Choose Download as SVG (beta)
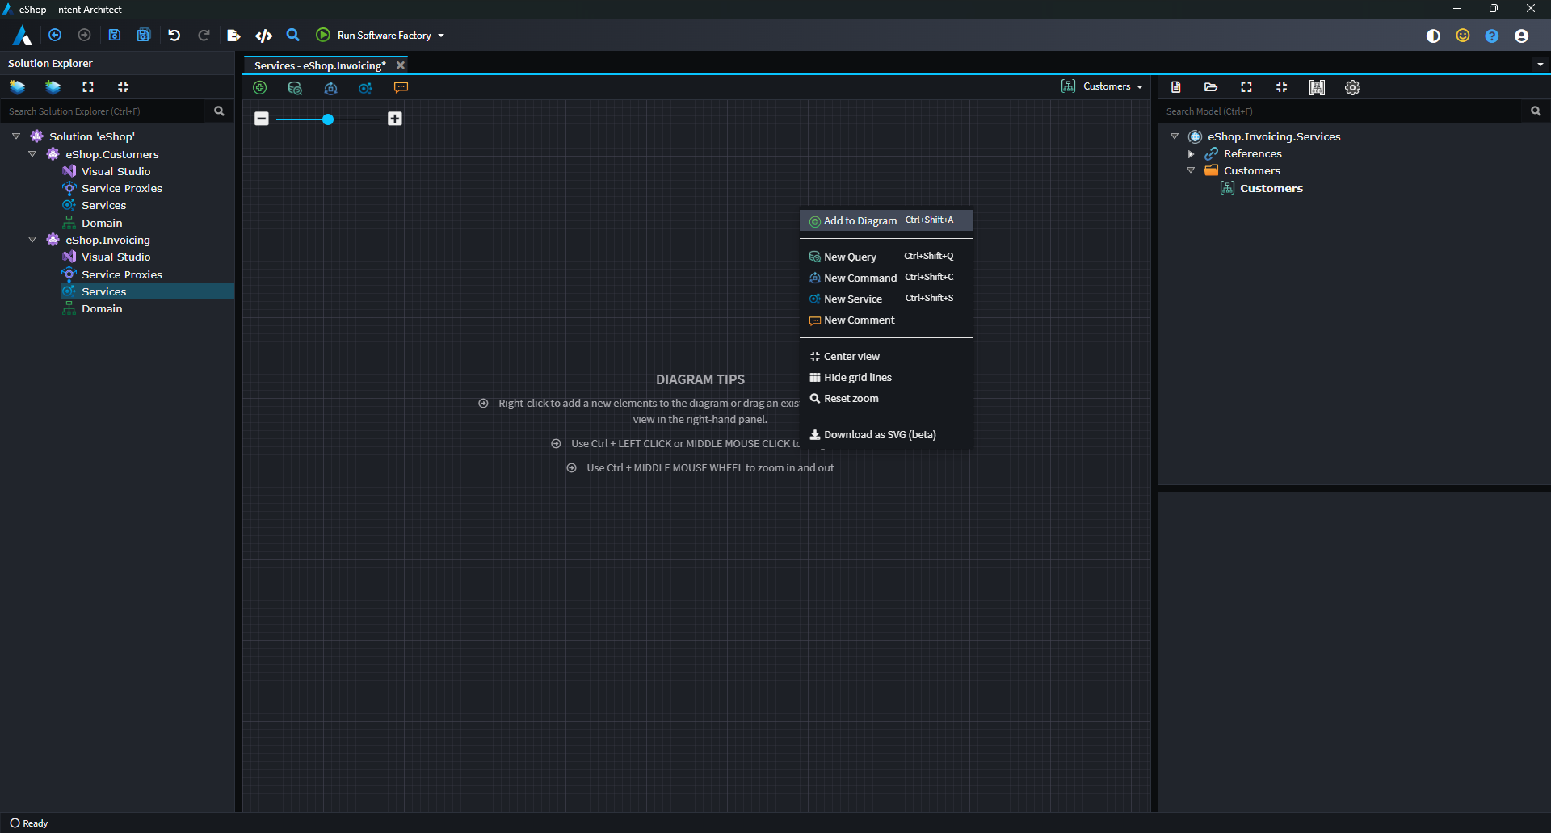Viewport: 1551px width, 833px height. point(886,434)
